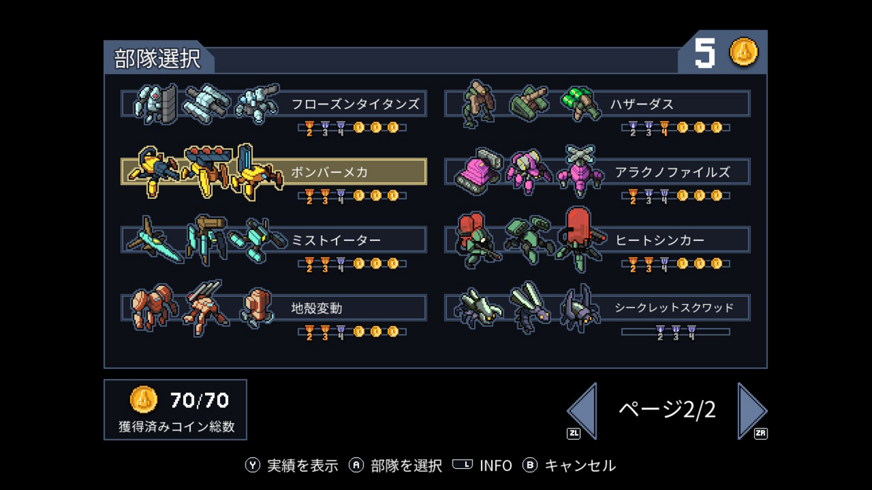
Task: Click the pink tank mech of アラクノファイルズ
Action: point(477,171)
